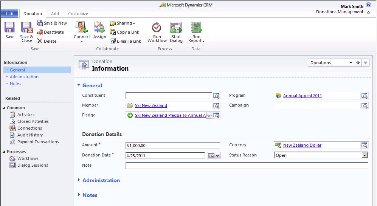Screen dimensions: 377x206
Task: Open Dialog Sessions in the sidebar
Action: point(29,165)
